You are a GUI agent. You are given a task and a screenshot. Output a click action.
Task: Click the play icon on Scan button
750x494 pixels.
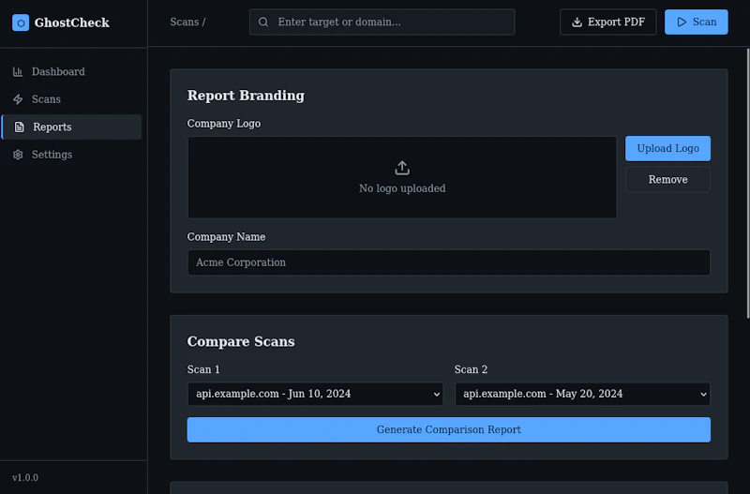tap(682, 22)
